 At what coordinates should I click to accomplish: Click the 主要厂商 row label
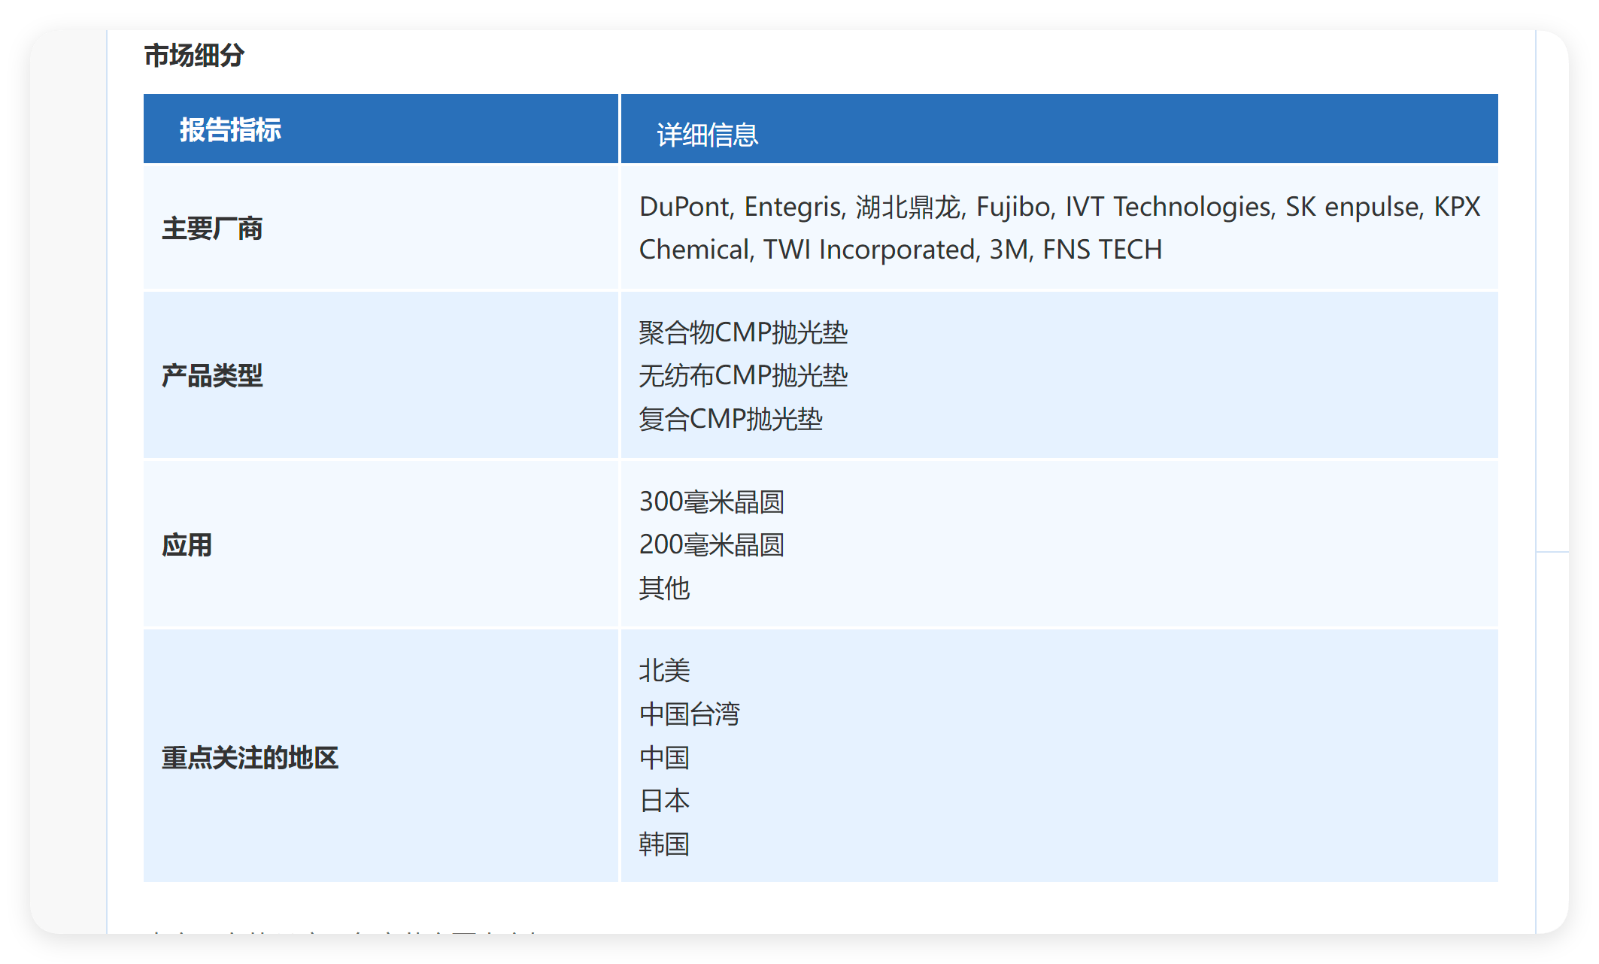click(212, 229)
